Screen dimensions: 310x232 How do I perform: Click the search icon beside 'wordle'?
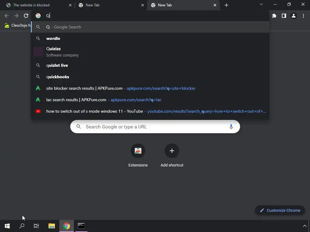pyautogui.click(x=38, y=38)
